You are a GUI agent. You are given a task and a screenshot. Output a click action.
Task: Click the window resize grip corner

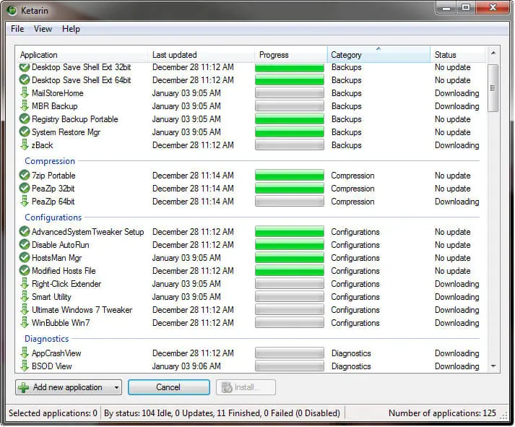(503, 415)
